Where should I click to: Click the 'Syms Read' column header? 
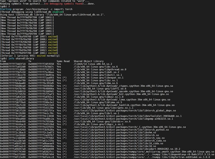(63, 61)
